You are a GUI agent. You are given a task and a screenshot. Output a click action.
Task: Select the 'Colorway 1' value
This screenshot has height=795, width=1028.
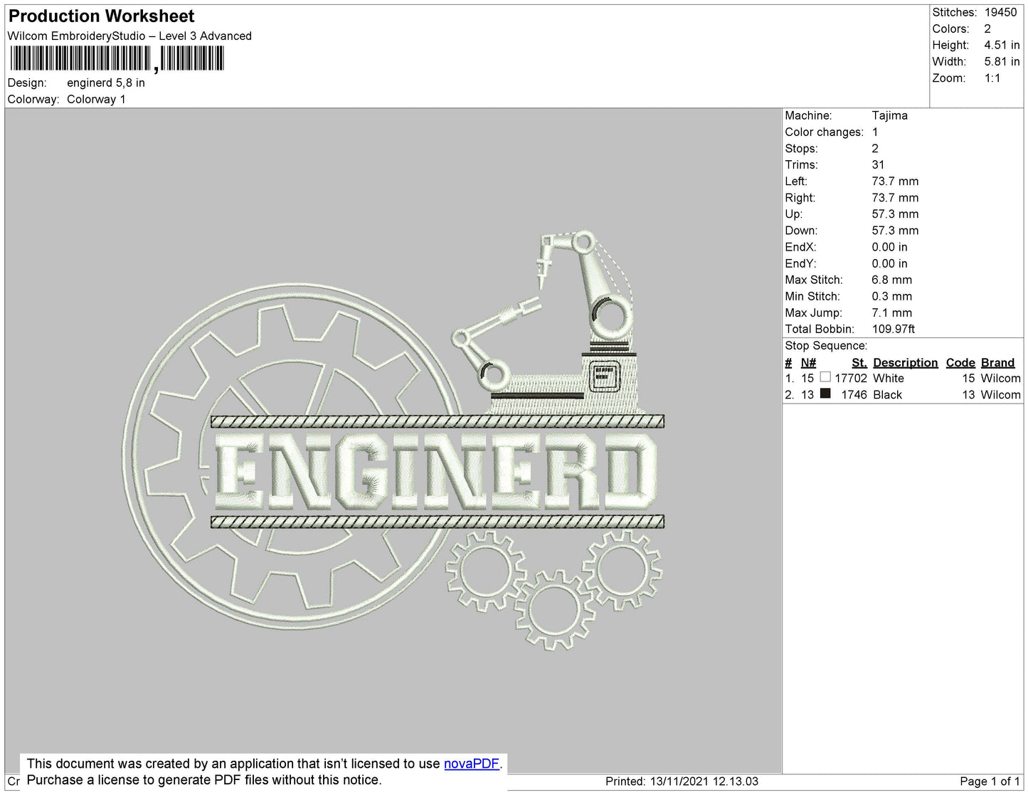point(96,99)
